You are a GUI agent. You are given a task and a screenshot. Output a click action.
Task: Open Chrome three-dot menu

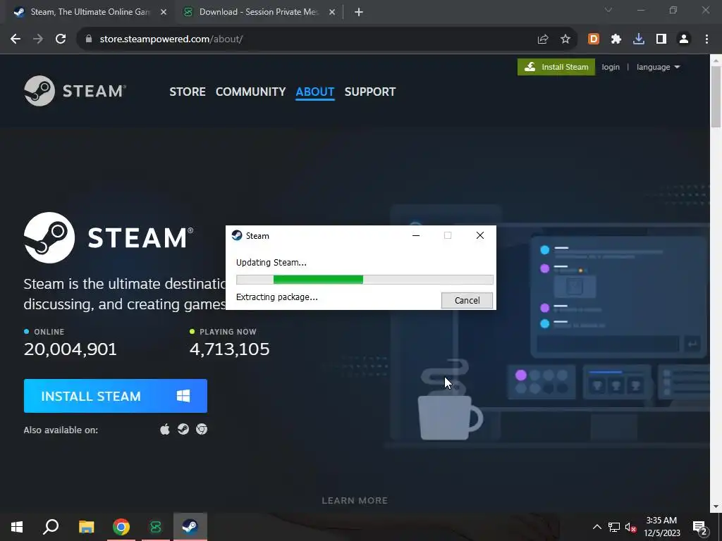(706, 39)
